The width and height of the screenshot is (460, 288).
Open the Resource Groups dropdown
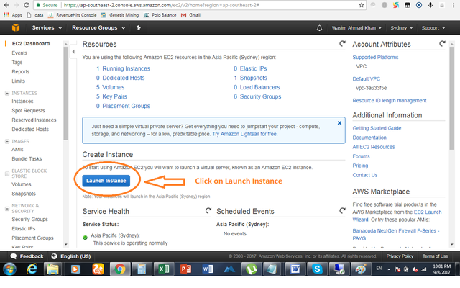[98, 27]
